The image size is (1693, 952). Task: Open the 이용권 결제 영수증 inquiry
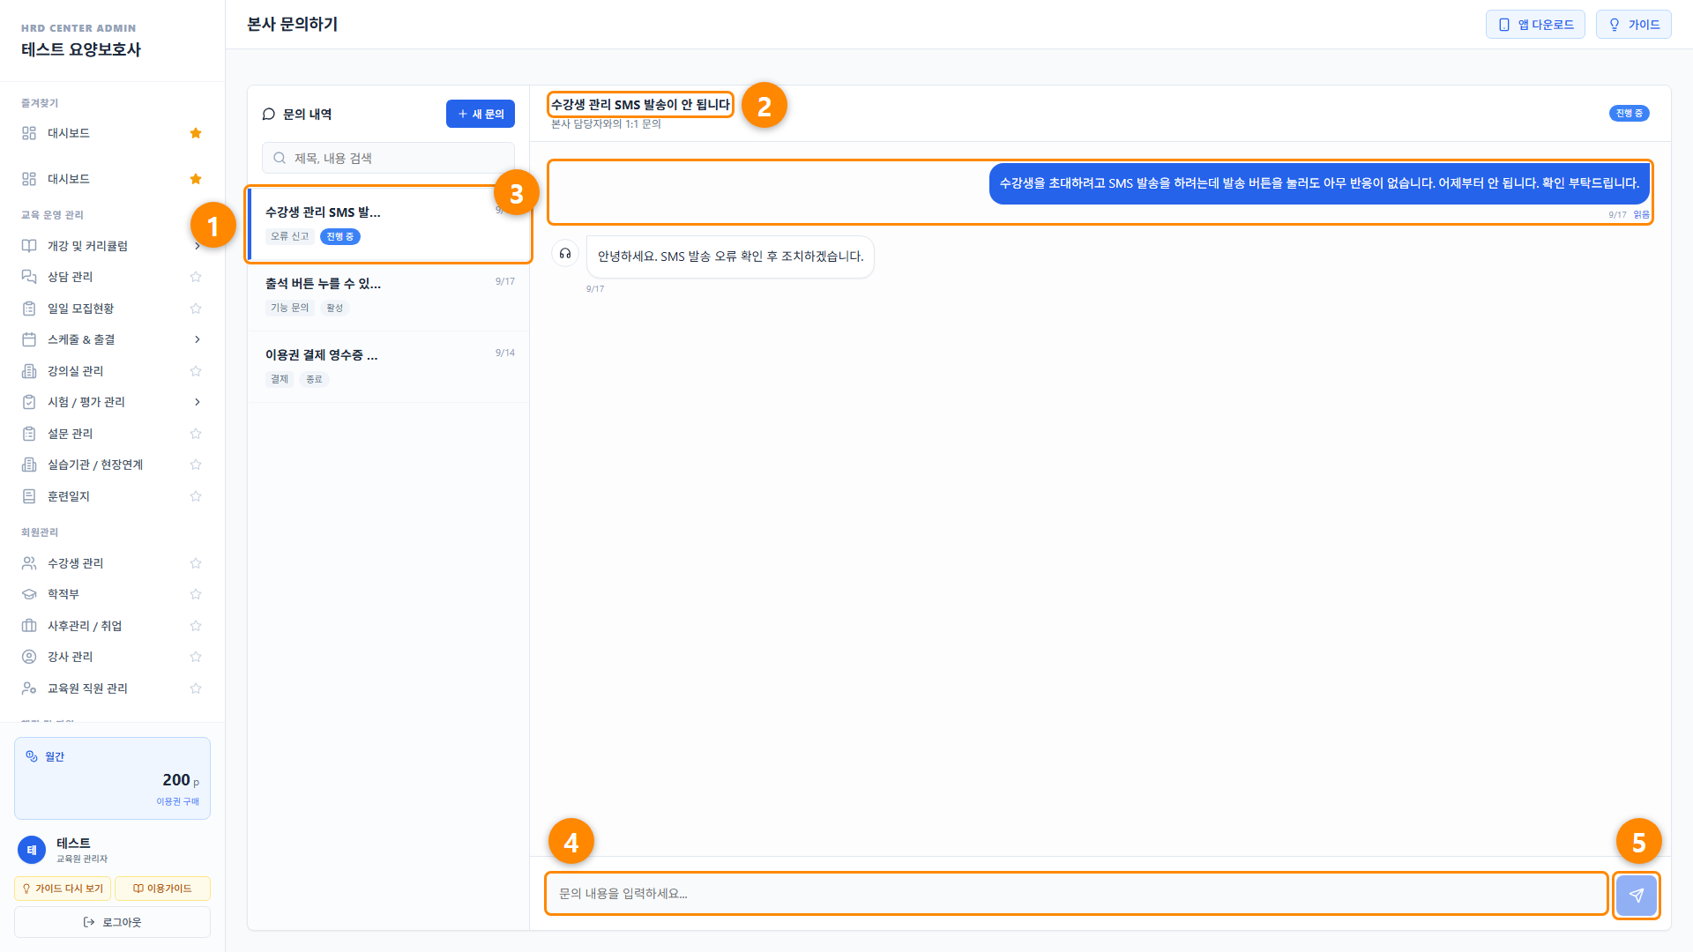pyautogui.click(x=389, y=368)
